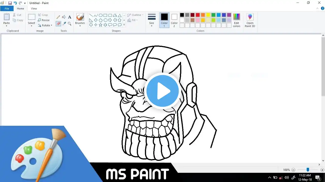The height and width of the screenshot is (182, 325).
Task: Select the Magnifier tool
Action: [70, 24]
